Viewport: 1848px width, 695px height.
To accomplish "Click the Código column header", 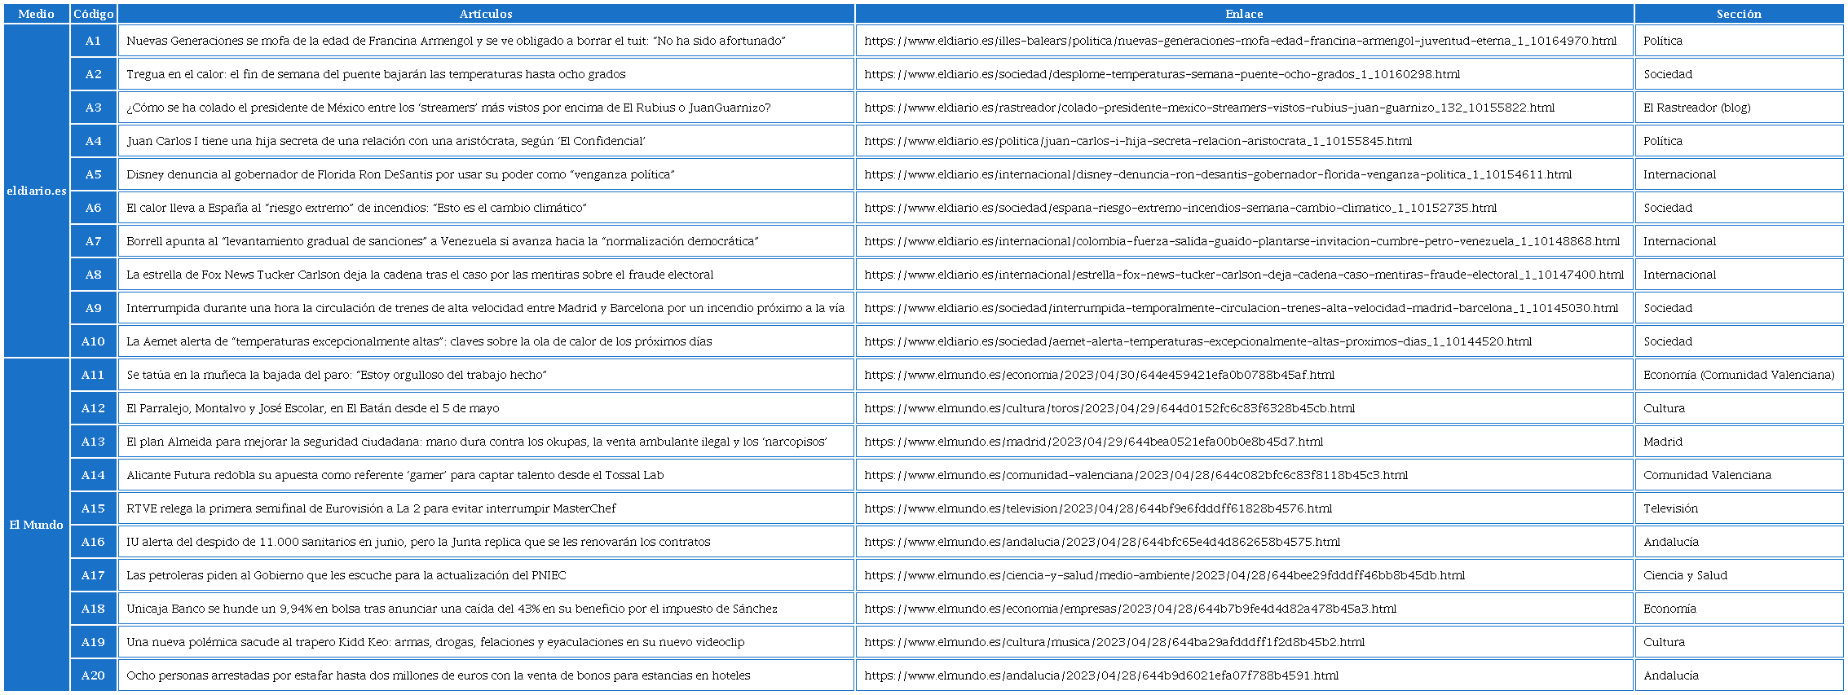I will (94, 14).
